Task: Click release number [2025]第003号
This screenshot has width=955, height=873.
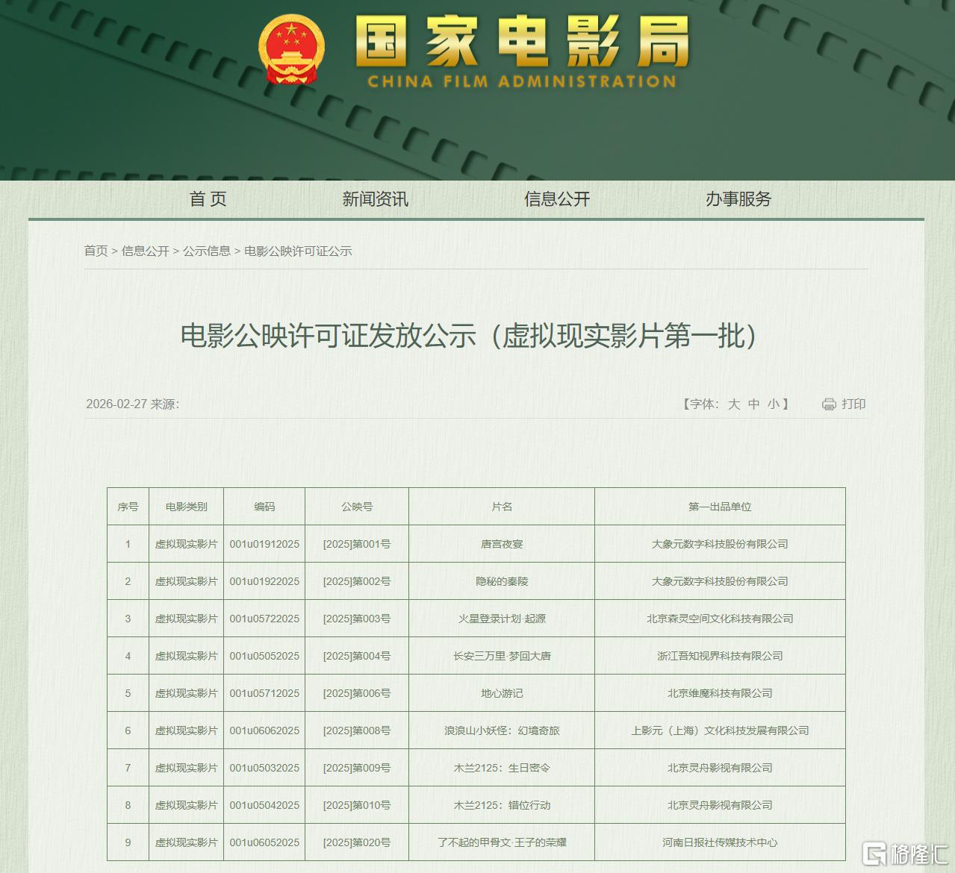Action: point(357,619)
